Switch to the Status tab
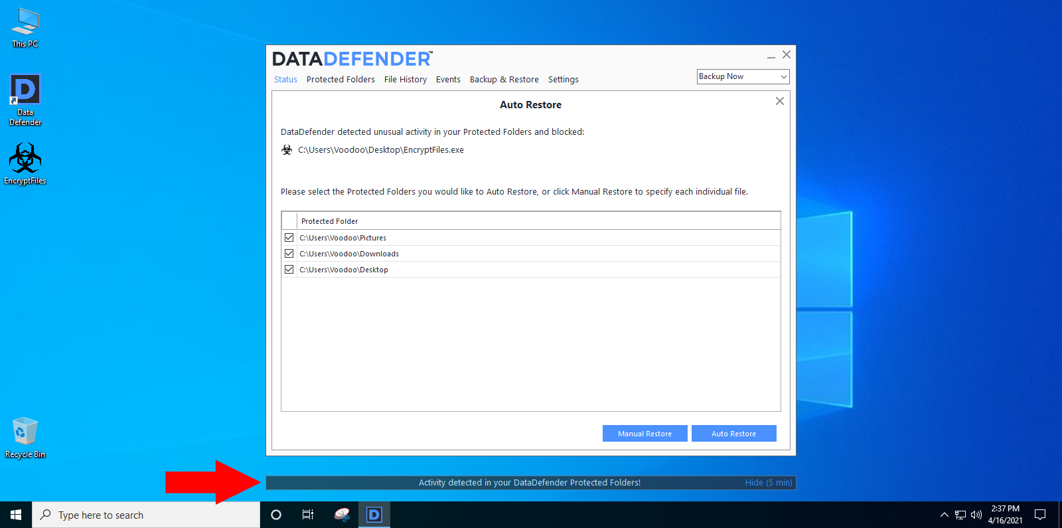 coord(285,79)
